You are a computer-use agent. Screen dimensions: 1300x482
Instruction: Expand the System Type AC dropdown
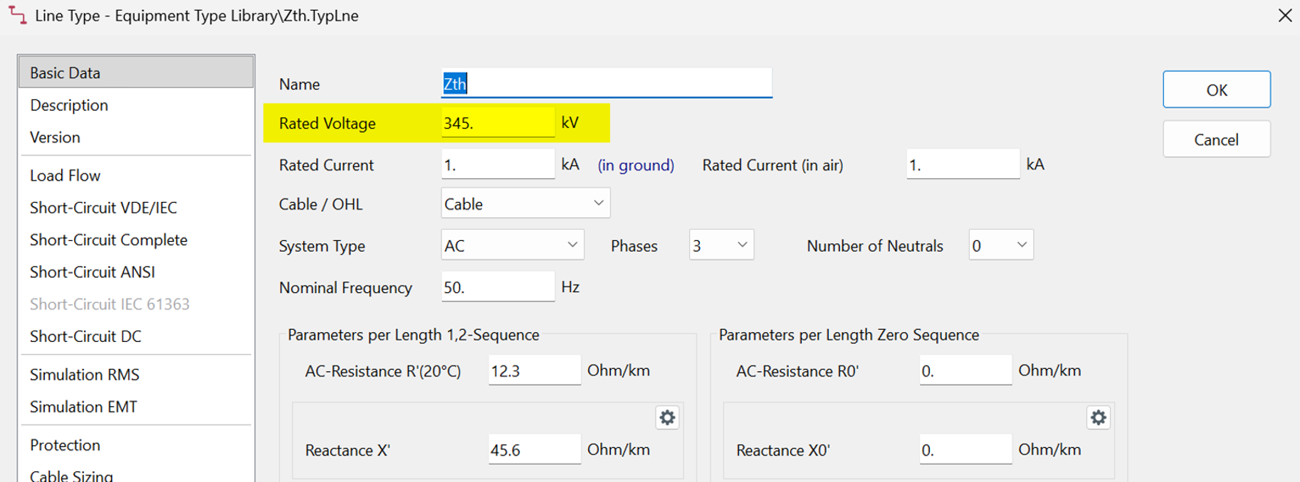coord(513,245)
